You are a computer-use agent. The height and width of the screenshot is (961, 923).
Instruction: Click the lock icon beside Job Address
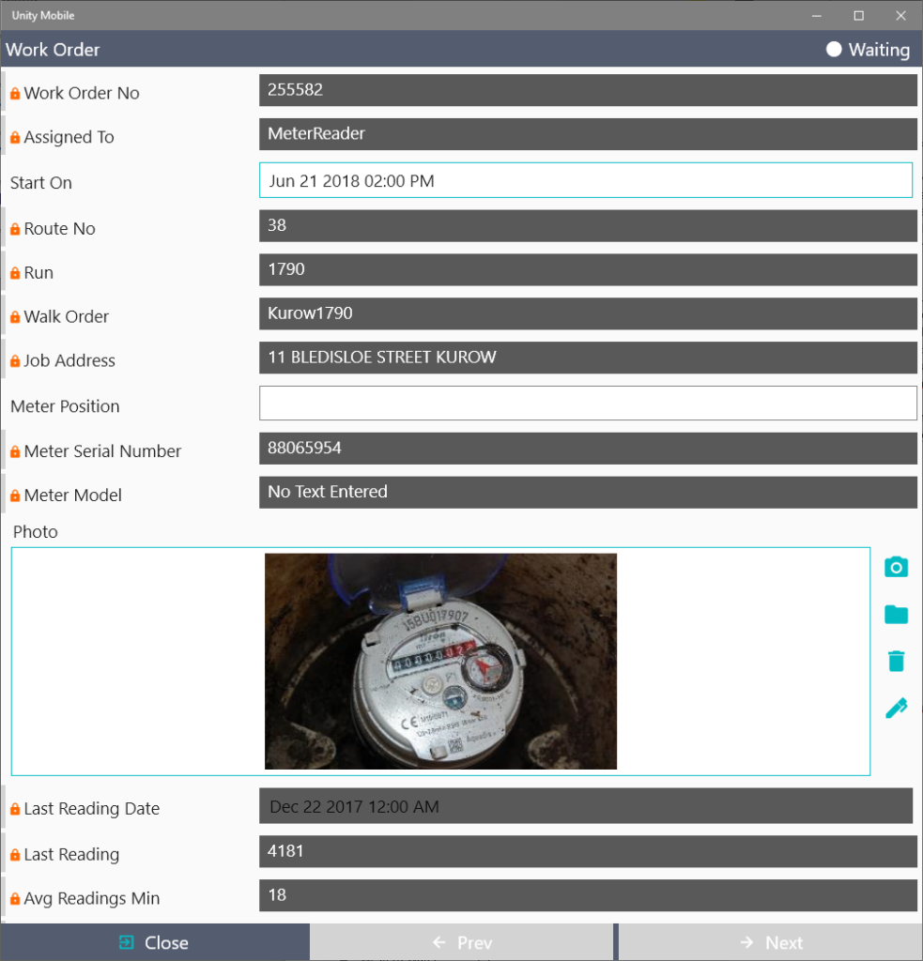(x=15, y=361)
